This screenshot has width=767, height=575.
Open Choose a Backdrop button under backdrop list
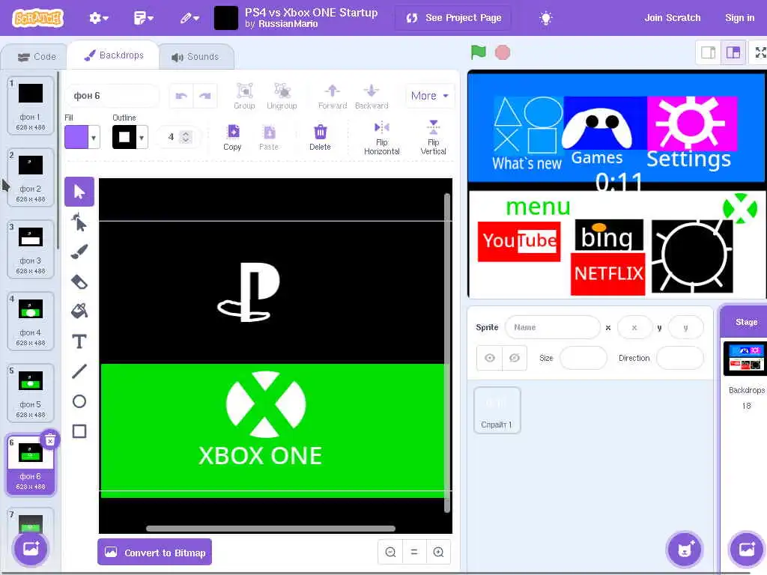[30, 549]
